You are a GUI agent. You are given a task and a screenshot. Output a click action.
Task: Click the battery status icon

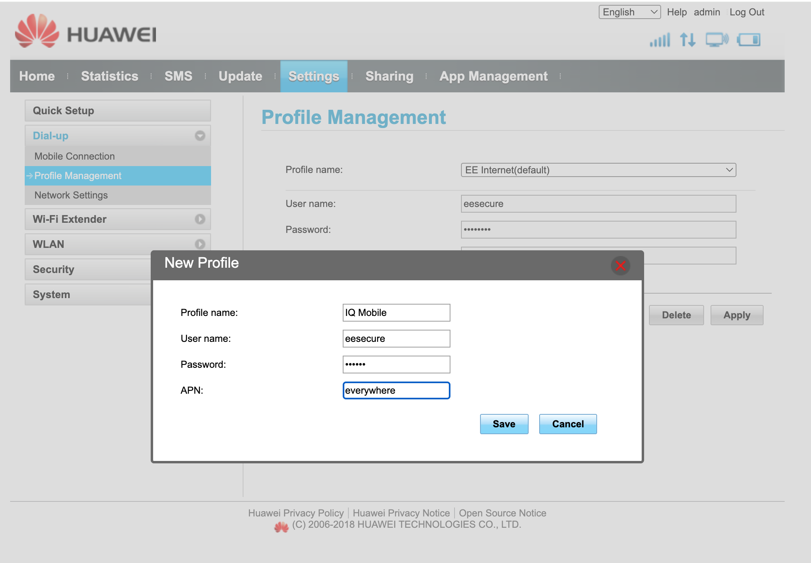coord(749,40)
